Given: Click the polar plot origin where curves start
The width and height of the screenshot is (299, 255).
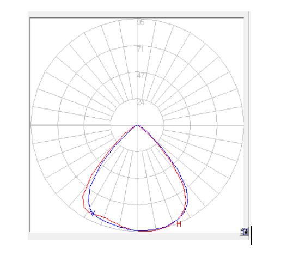Looking at the screenshot, I should (137, 125).
